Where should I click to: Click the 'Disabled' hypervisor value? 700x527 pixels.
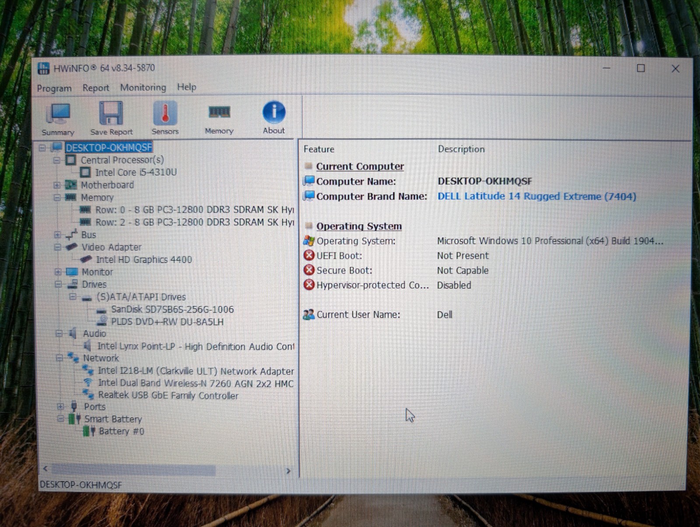454,285
